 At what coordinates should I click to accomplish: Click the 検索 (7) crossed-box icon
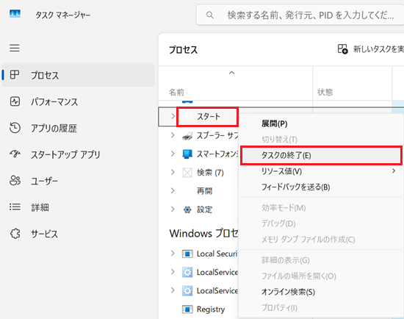[x=187, y=173]
